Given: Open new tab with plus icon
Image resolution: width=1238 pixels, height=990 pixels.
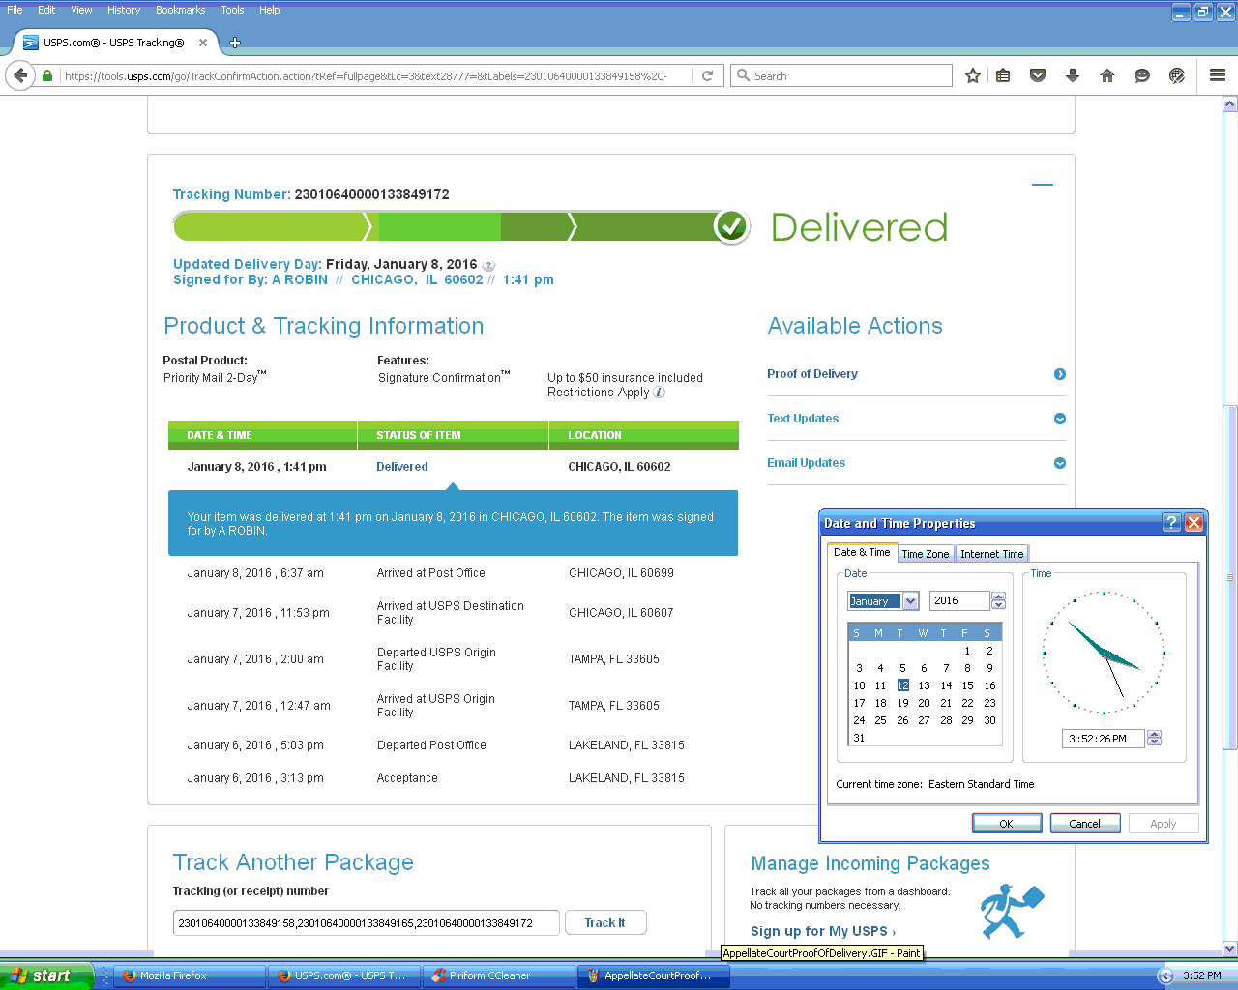Looking at the screenshot, I should 235,43.
